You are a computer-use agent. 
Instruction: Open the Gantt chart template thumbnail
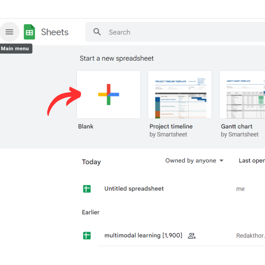point(242,94)
